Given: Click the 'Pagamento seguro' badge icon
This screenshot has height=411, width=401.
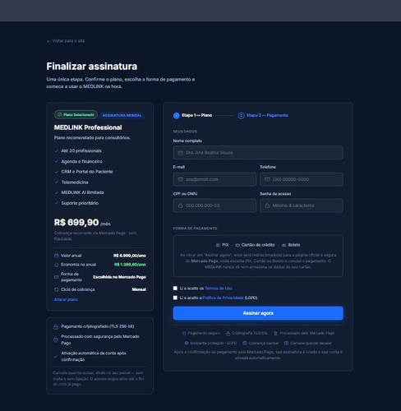Looking at the screenshot, I should [x=184, y=333].
